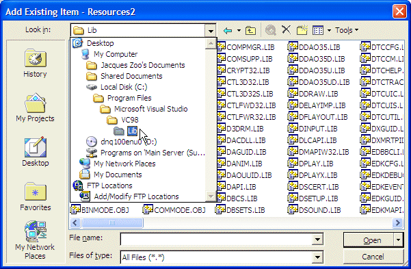Select the DDAO35.LIB file

coord(314,47)
